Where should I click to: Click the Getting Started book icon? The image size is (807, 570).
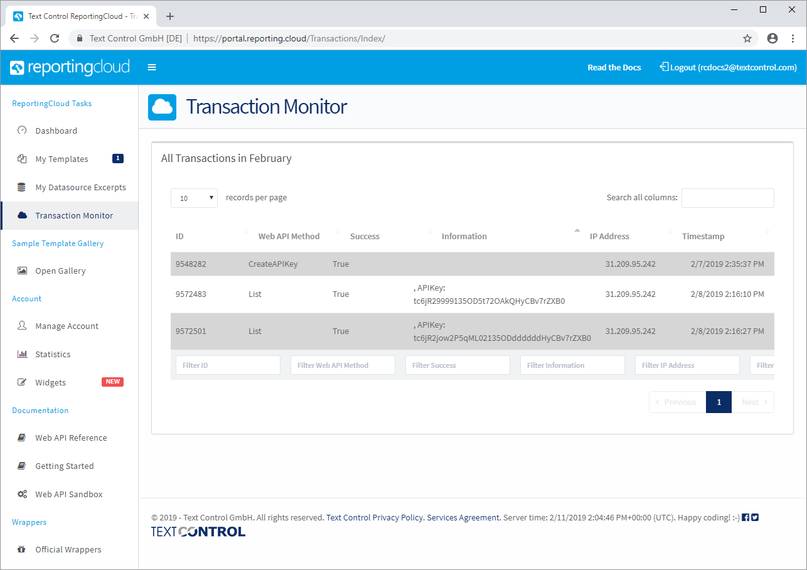[22, 466]
